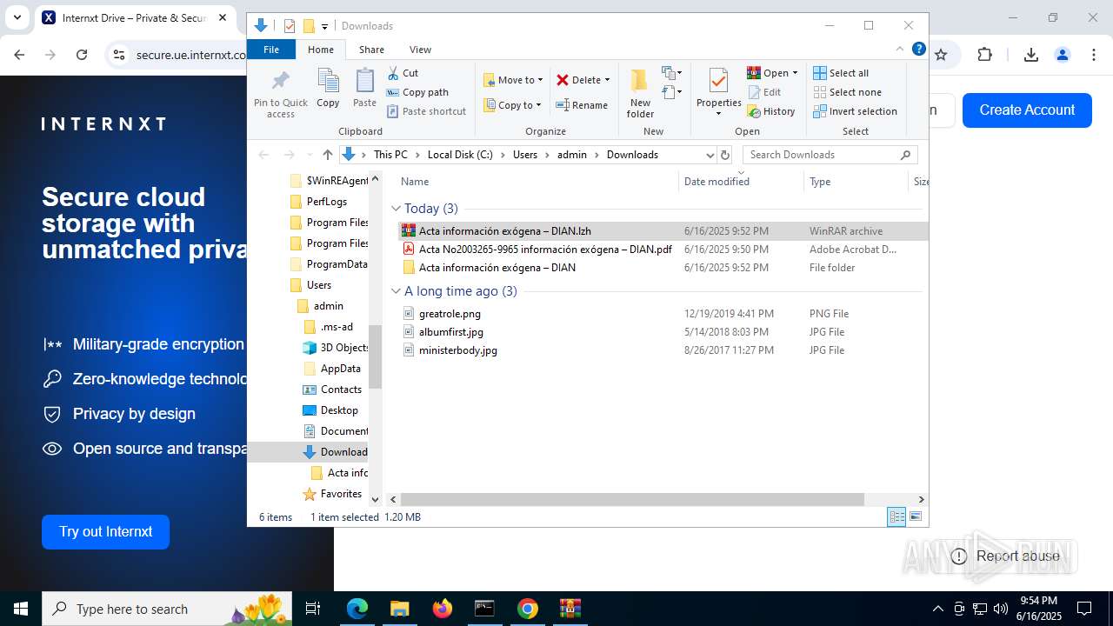Click Local Disk (C:) breadcrumb
1113x626 pixels.
[x=460, y=155]
